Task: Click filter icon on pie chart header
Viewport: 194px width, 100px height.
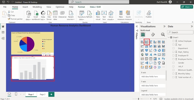Action: click(x=44, y=54)
